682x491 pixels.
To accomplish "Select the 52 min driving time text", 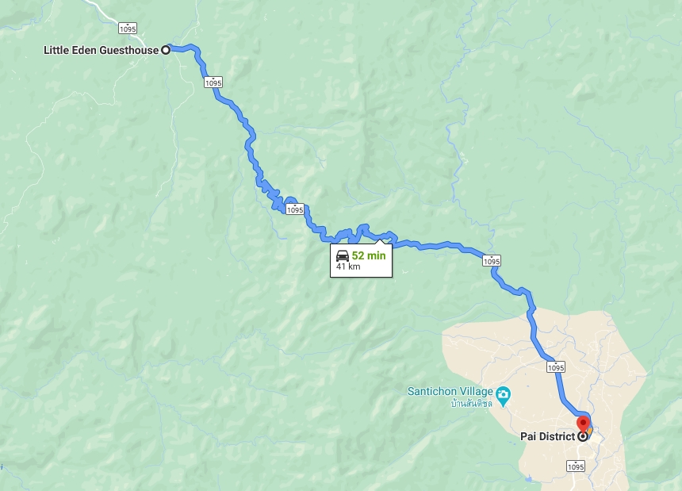I will 369,255.
